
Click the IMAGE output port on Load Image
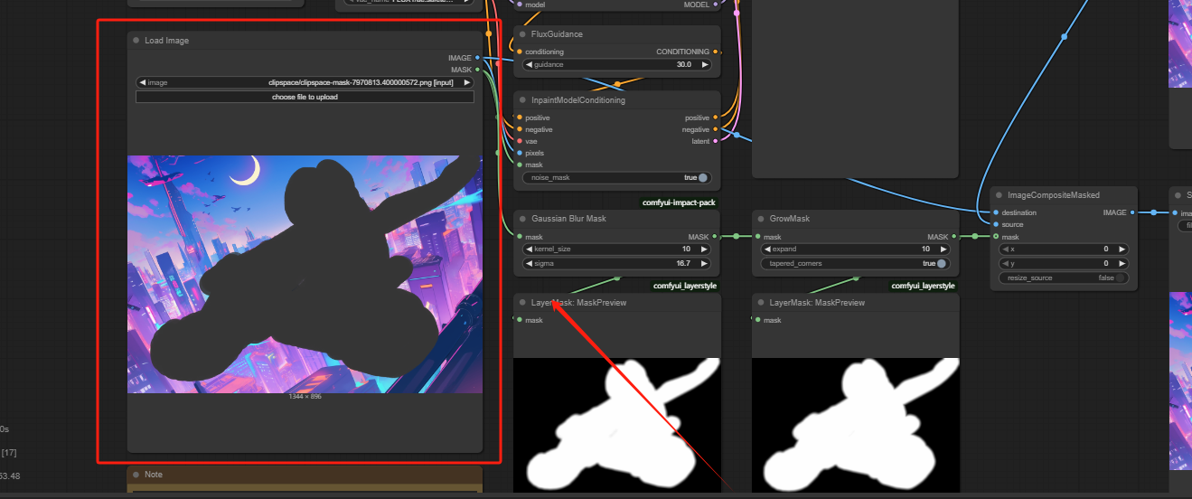[x=478, y=58]
